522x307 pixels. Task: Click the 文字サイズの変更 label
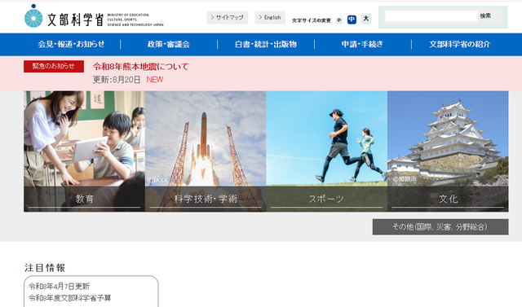(x=312, y=20)
